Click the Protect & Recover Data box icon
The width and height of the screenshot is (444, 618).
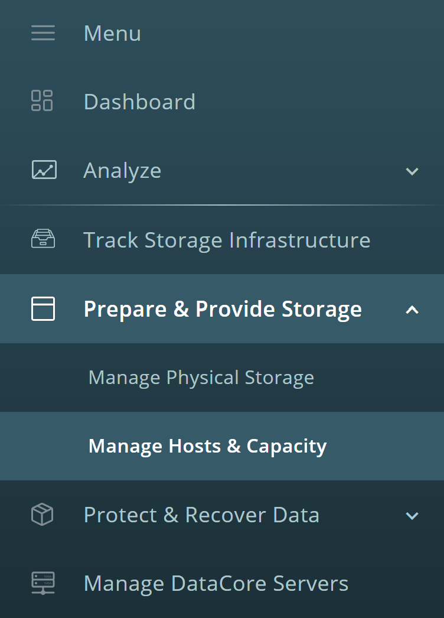43,515
